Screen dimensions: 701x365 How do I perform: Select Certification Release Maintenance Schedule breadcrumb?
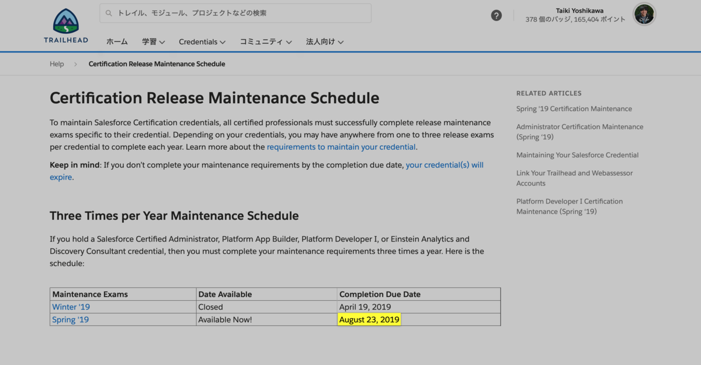(x=157, y=64)
